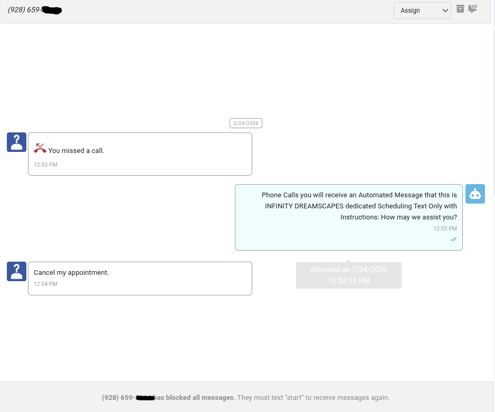Click the "has blocked all messages" notice text
Viewport: 495px width, 412px height.
(195, 398)
